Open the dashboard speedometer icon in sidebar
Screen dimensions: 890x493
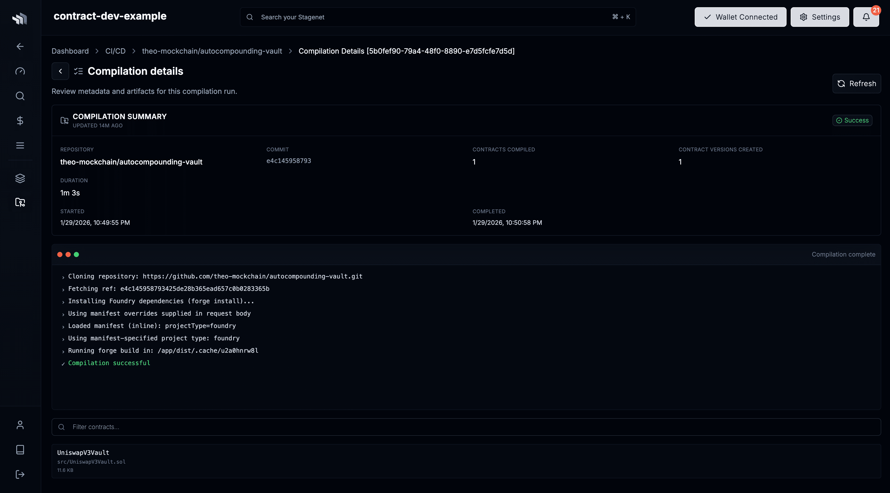(x=20, y=71)
